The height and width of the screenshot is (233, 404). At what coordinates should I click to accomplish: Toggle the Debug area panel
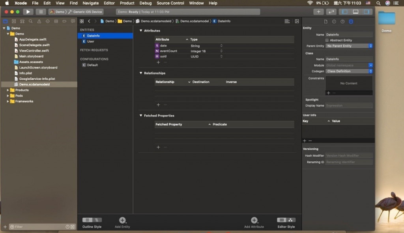point(355,12)
